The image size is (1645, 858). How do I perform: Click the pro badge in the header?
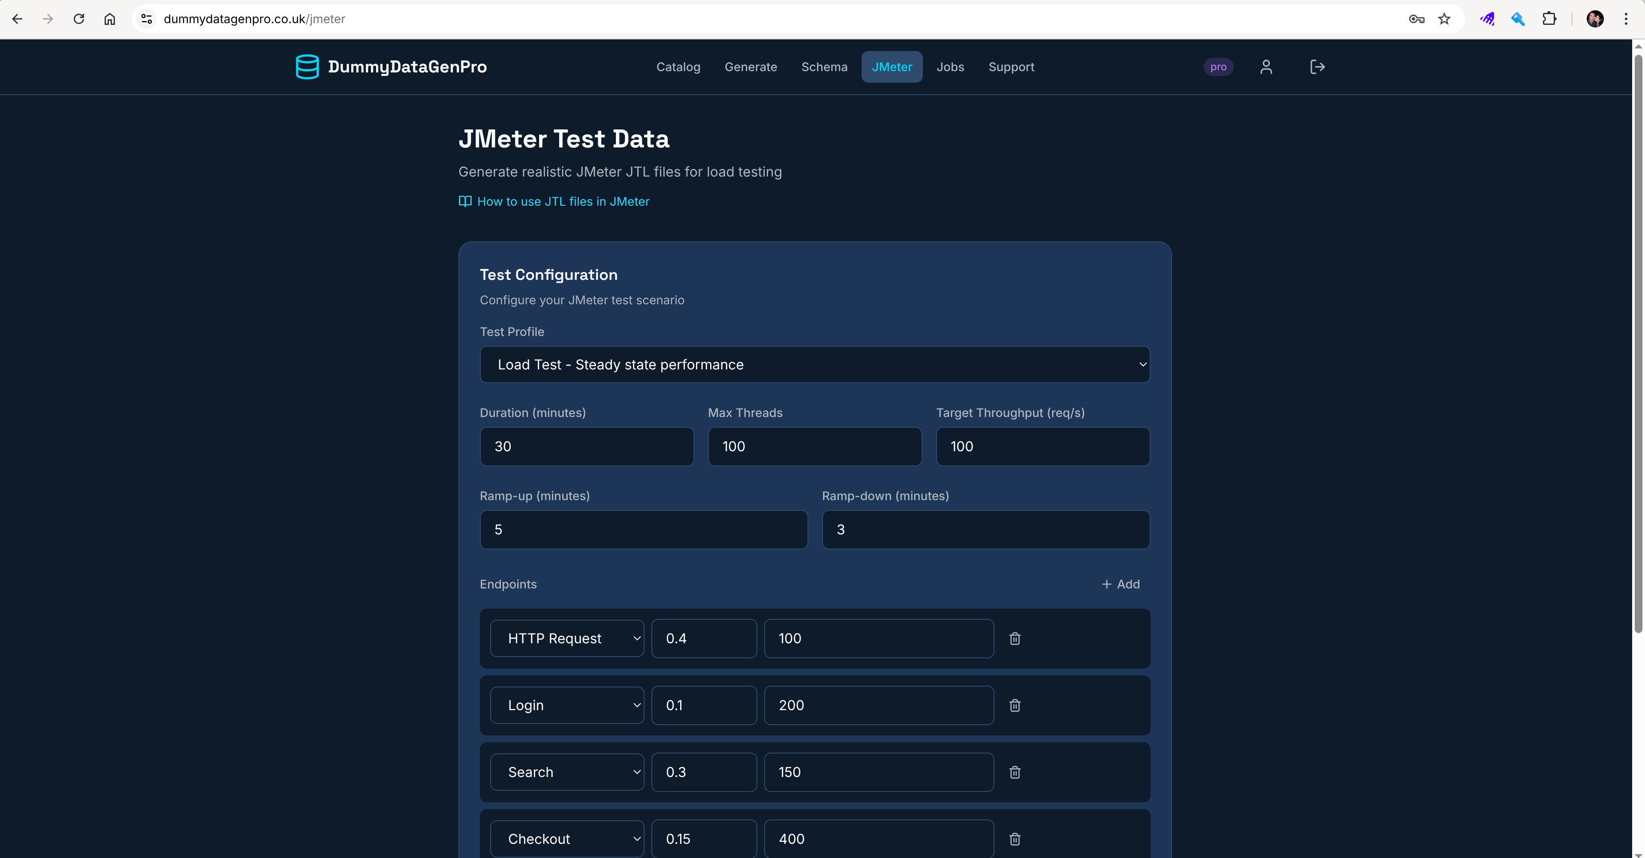(1218, 66)
